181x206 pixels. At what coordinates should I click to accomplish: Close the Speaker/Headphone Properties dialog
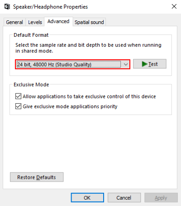(174, 6)
